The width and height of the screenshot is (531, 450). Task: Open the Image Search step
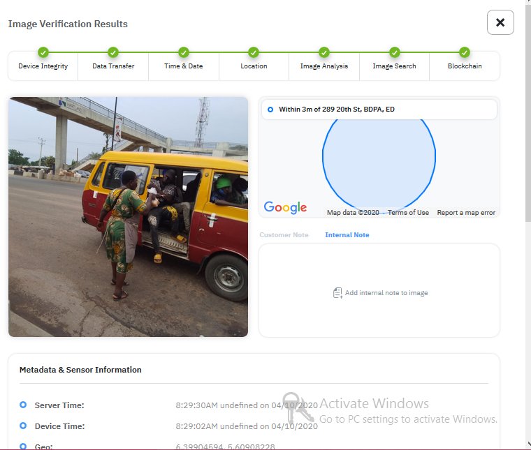click(395, 66)
